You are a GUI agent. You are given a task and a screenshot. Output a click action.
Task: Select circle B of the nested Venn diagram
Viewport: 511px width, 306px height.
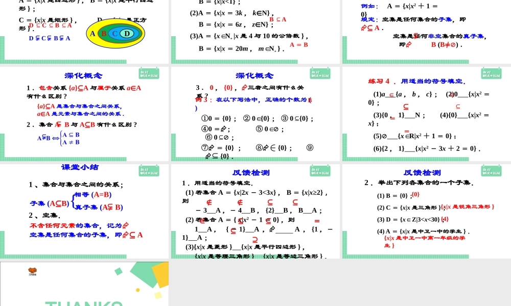103,34
